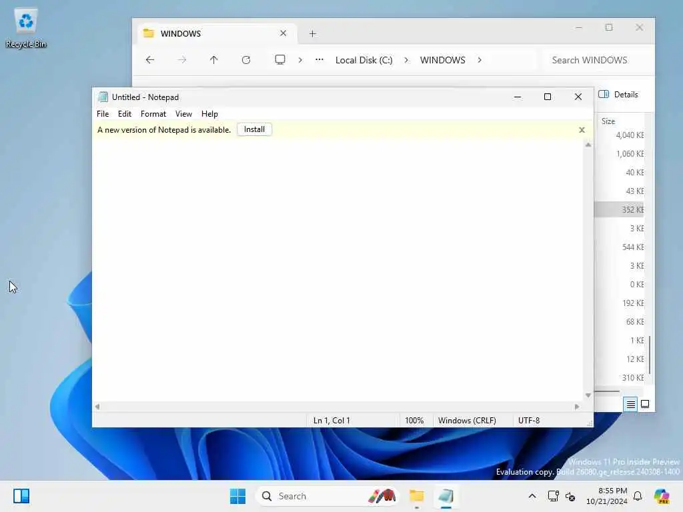
Task: Go back in File Explorer
Action: tap(150, 59)
